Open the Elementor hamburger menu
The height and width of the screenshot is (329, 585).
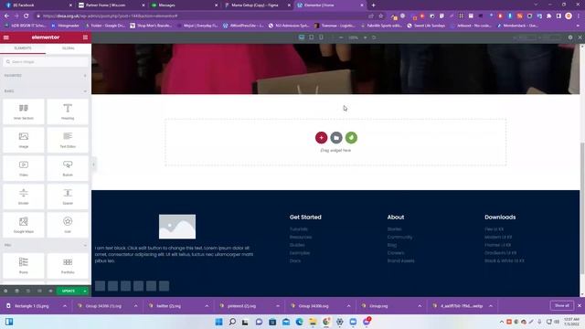coord(6,37)
